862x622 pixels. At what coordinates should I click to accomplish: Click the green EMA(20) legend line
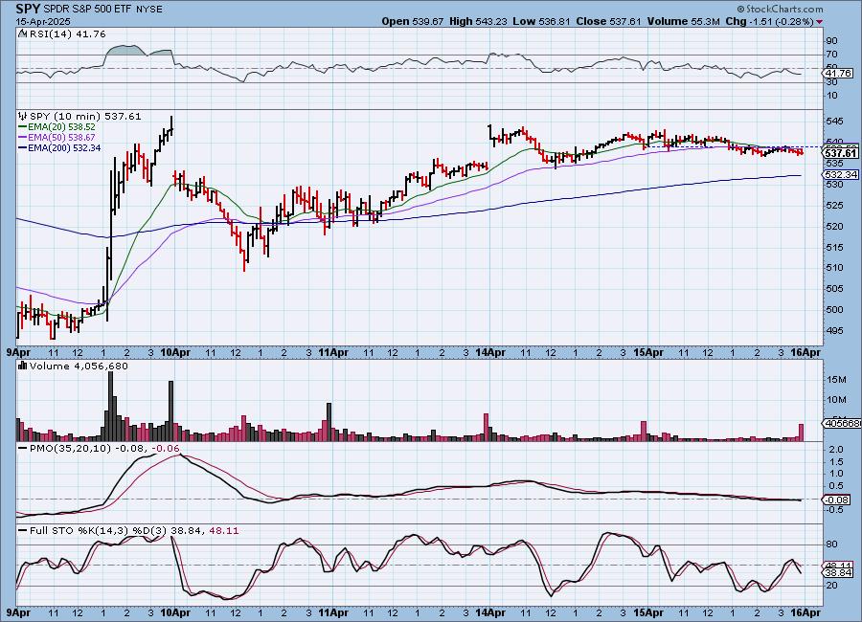pos(23,127)
